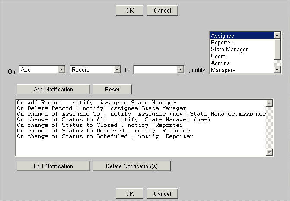Click the top OK button
Viewport: 290px width, 201px height.
click(x=129, y=10)
